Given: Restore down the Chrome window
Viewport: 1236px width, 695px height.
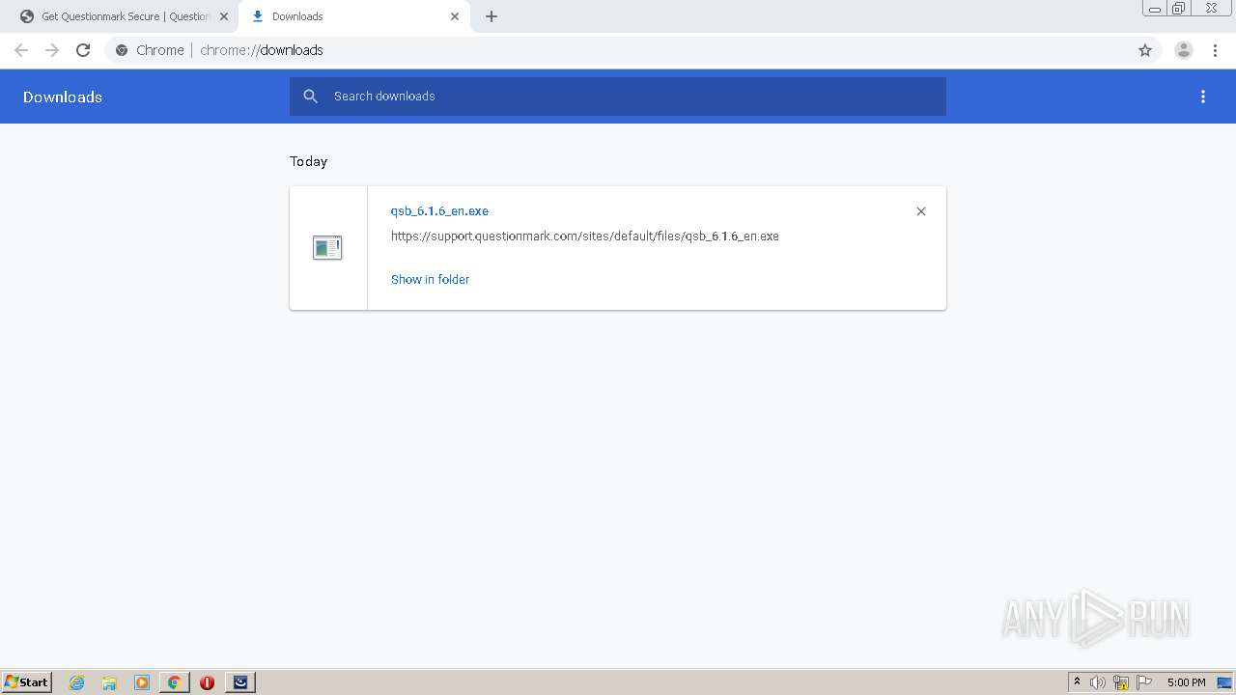Looking at the screenshot, I should tap(1179, 9).
